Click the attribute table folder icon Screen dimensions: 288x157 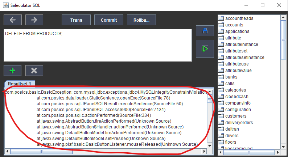(x=221, y=38)
